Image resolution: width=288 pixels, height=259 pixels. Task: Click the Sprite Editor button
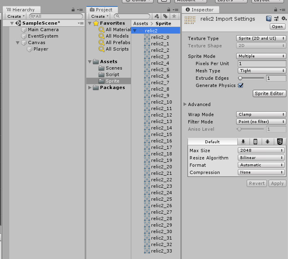click(269, 93)
